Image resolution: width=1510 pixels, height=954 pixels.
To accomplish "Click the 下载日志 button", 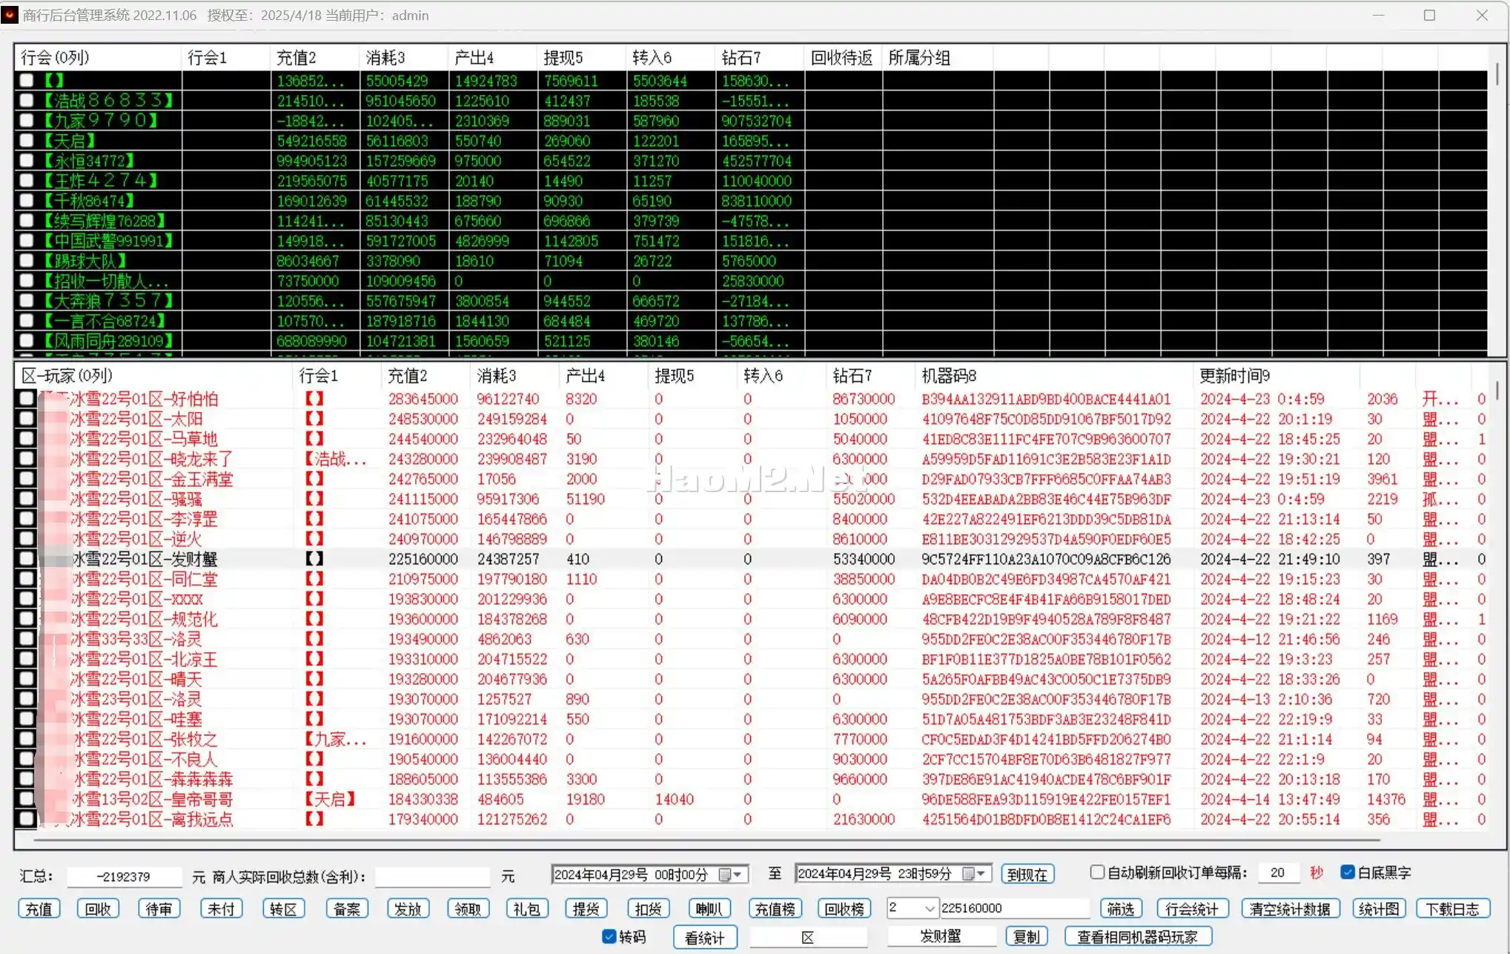I will (x=1453, y=909).
